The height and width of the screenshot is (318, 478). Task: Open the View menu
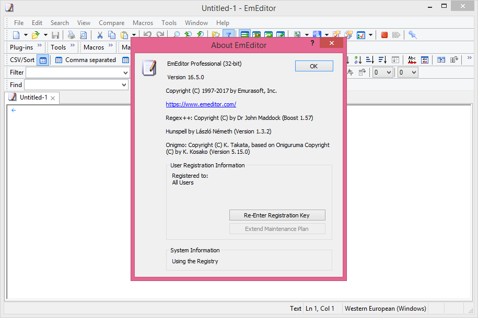[x=84, y=23]
